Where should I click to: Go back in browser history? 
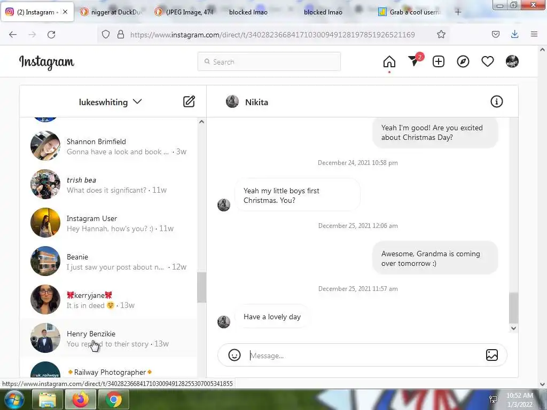tap(13, 34)
